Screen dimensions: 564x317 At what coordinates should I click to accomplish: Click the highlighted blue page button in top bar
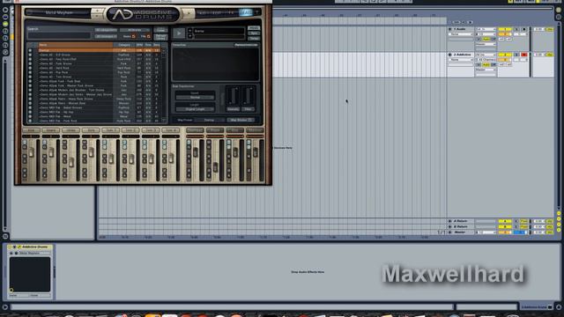[x=246, y=12]
